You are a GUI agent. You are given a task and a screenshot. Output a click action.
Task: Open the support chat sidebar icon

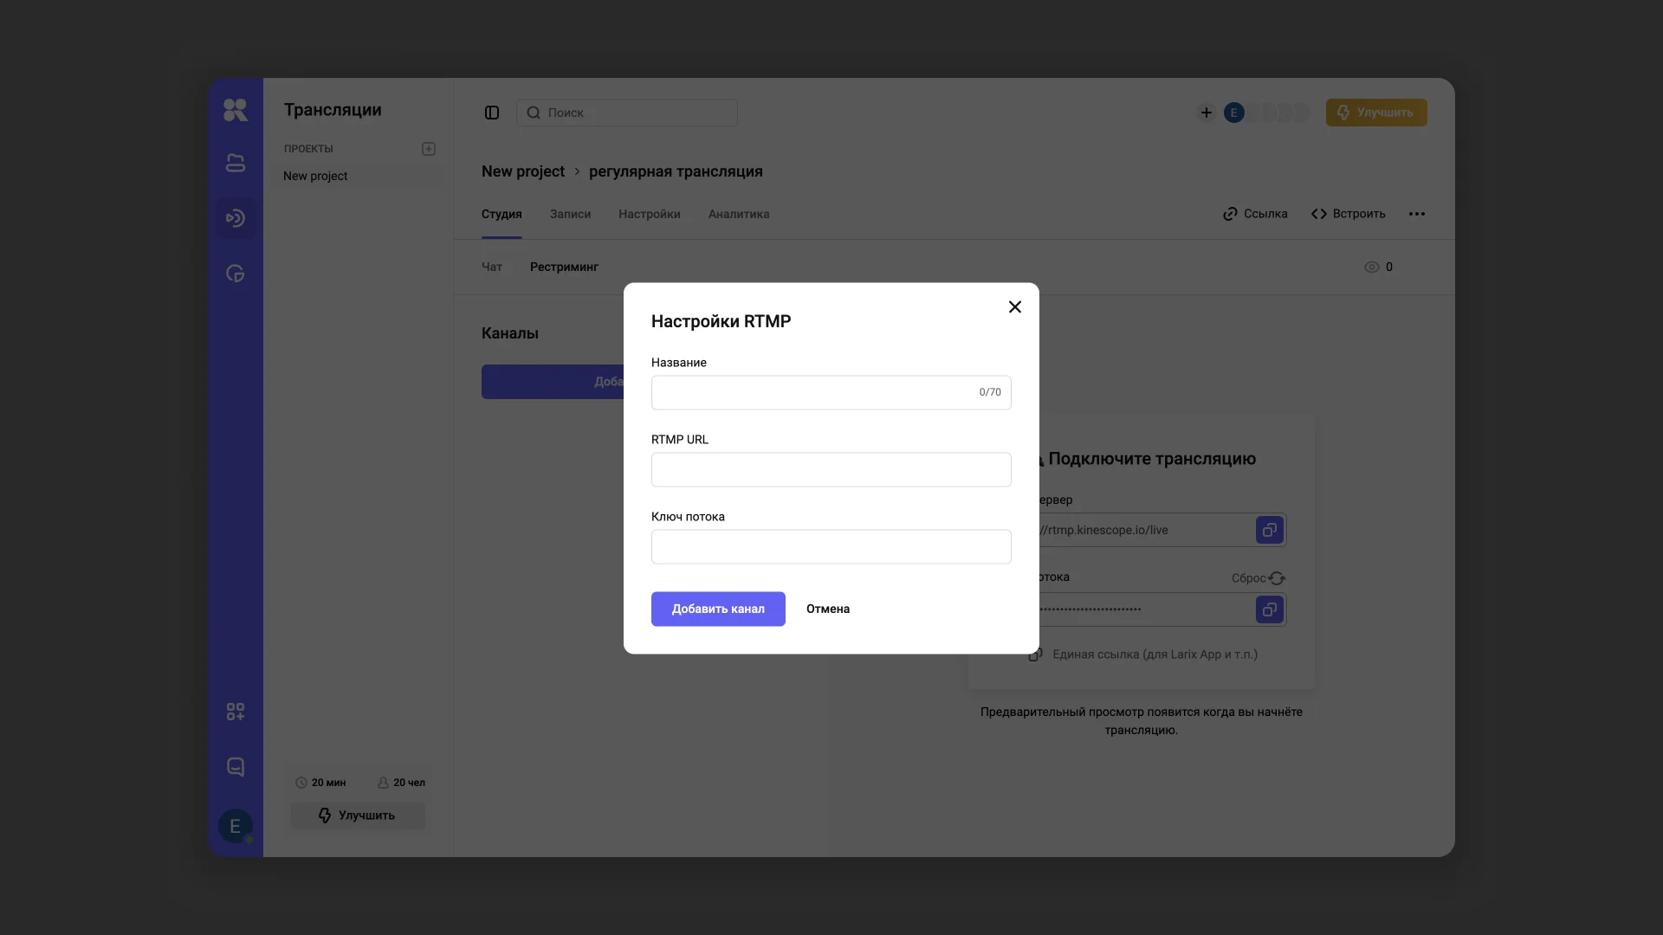pos(235,767)
